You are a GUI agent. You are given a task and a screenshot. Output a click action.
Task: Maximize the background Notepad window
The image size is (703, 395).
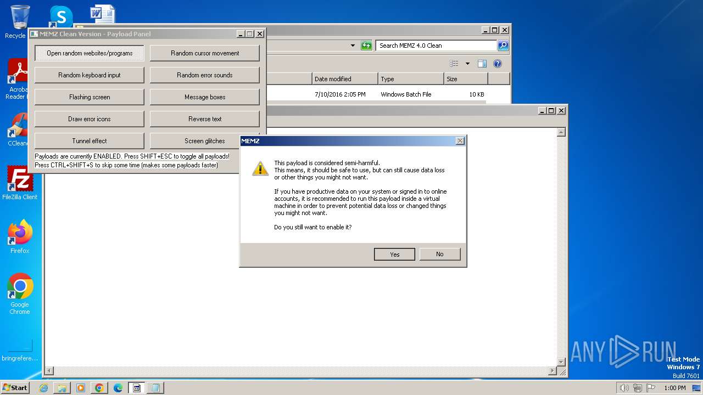click(551, 110)
